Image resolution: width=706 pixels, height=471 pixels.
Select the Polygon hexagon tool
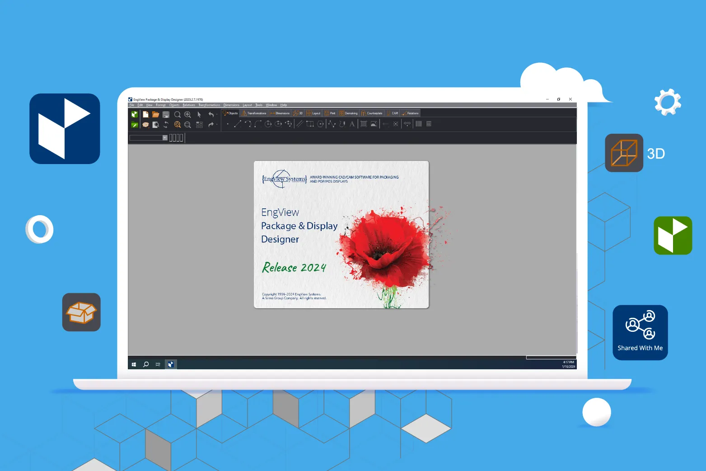point(321,124)
